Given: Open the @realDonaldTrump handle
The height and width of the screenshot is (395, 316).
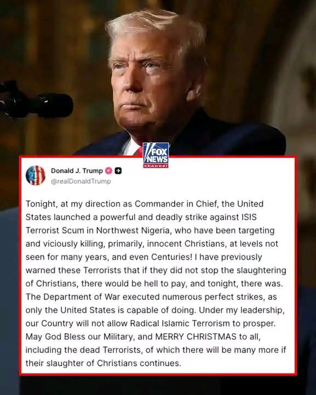Looking at the screenshot, I should click(x=81, y=181).
